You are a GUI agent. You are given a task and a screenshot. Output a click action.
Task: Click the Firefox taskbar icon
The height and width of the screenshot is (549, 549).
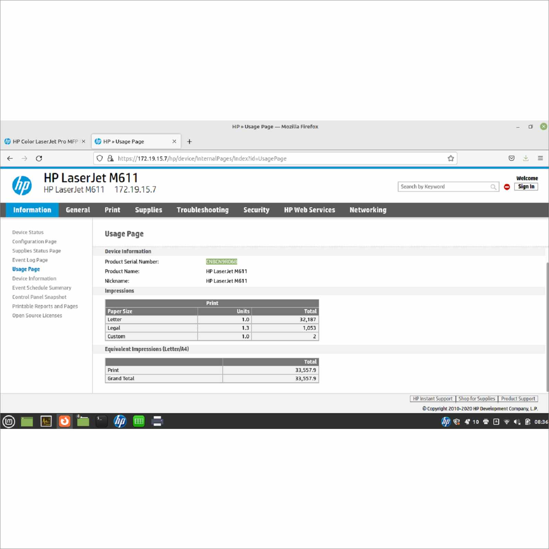tap(65, 421)
